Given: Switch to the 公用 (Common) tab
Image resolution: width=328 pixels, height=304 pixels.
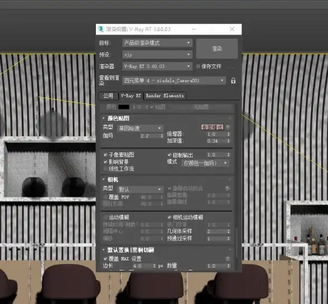Looking at the screenshot, I should click(108, 96).
